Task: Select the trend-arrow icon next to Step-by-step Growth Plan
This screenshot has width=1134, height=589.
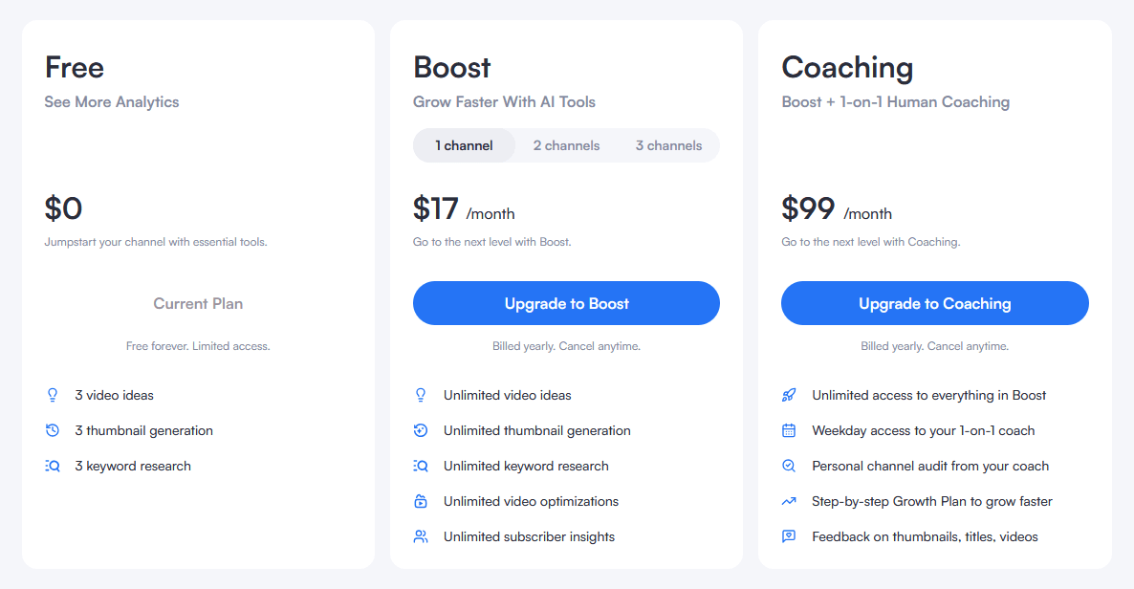Action: (x=789, y=501)
